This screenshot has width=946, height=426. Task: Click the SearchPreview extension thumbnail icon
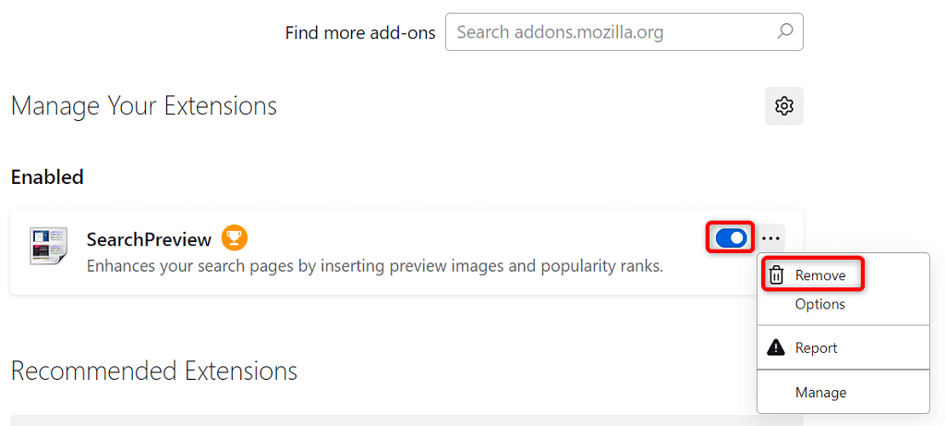pyautogui.click(x=48, y=246)
